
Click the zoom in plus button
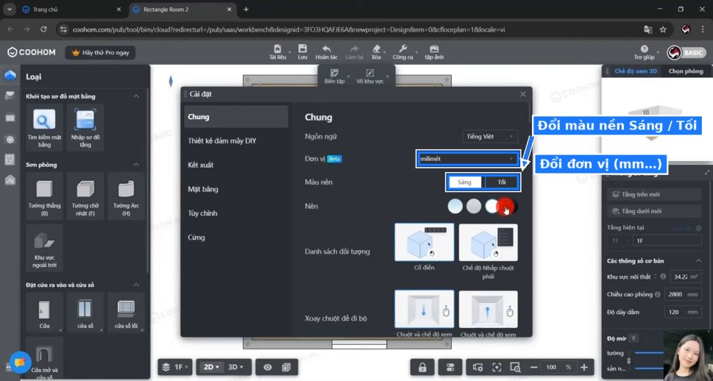584,367
